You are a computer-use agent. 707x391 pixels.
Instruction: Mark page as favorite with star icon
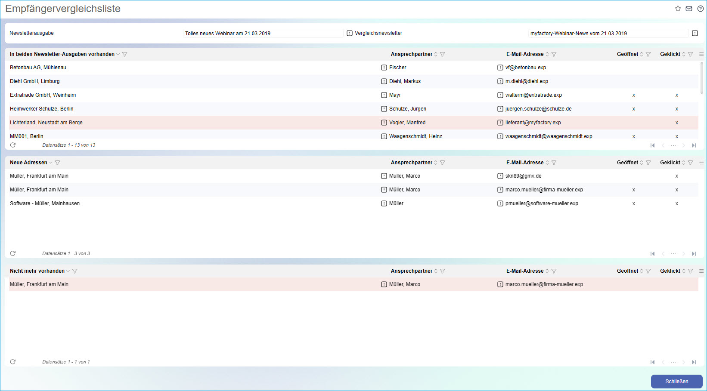[678, 9]
